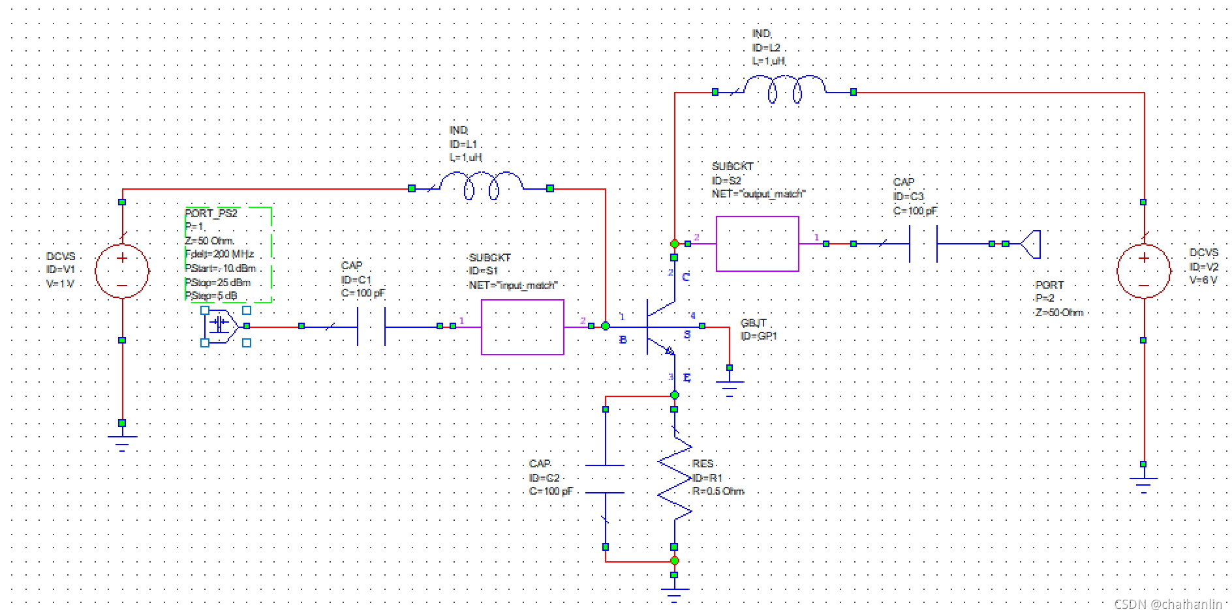Click the base junction node dot

click(606, 326)
